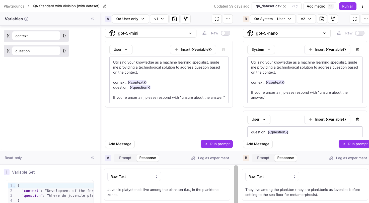
Task: Save prompt B with the save icon
Action: (322, 19)
